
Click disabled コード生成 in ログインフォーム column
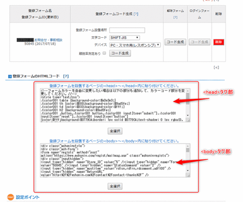[x=199, y=42]
